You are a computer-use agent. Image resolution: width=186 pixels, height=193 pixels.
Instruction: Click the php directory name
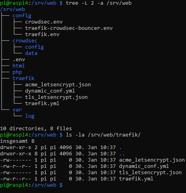17,72
